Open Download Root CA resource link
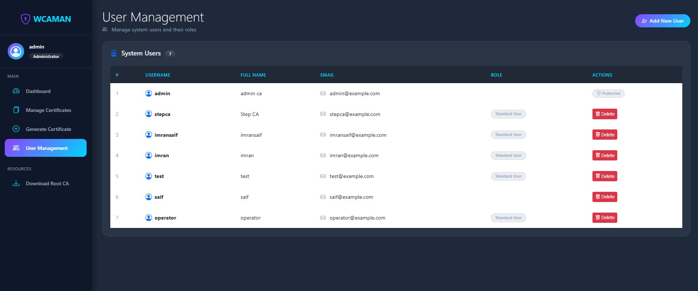 point(46,183)
